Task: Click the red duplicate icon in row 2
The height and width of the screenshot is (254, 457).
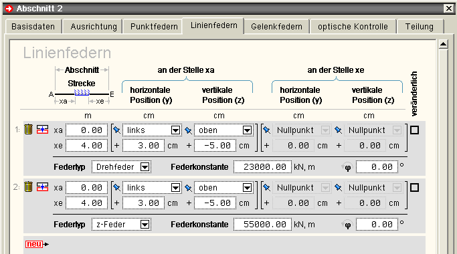Action: [42, 187]
